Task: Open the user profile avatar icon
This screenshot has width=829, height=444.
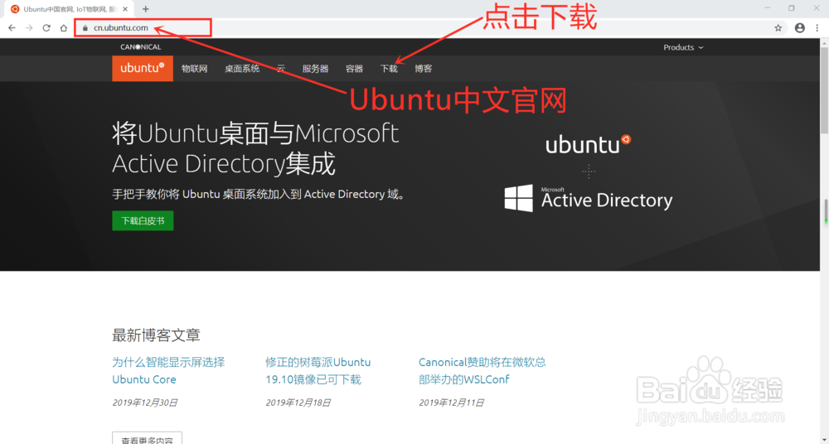Action: (x=800, y=28)
